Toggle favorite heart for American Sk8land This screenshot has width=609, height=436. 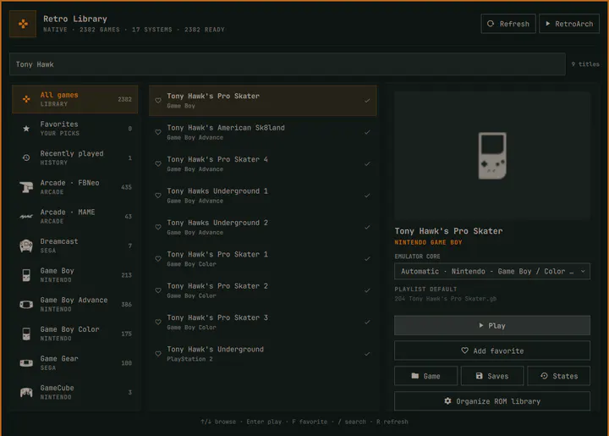pos(158,132)
